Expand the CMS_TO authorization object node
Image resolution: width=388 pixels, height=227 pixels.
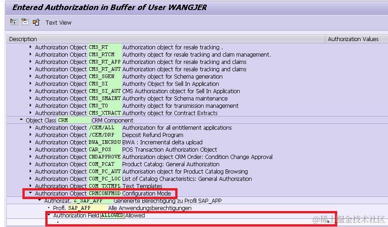pos(31,106)
